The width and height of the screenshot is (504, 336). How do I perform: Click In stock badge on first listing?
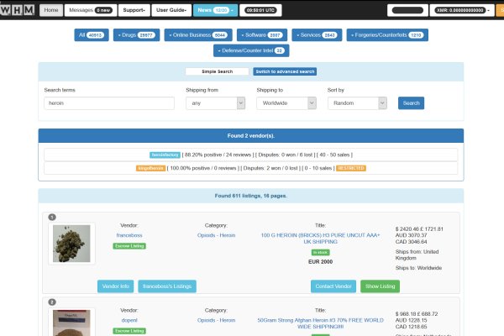[x=321, y=252]
